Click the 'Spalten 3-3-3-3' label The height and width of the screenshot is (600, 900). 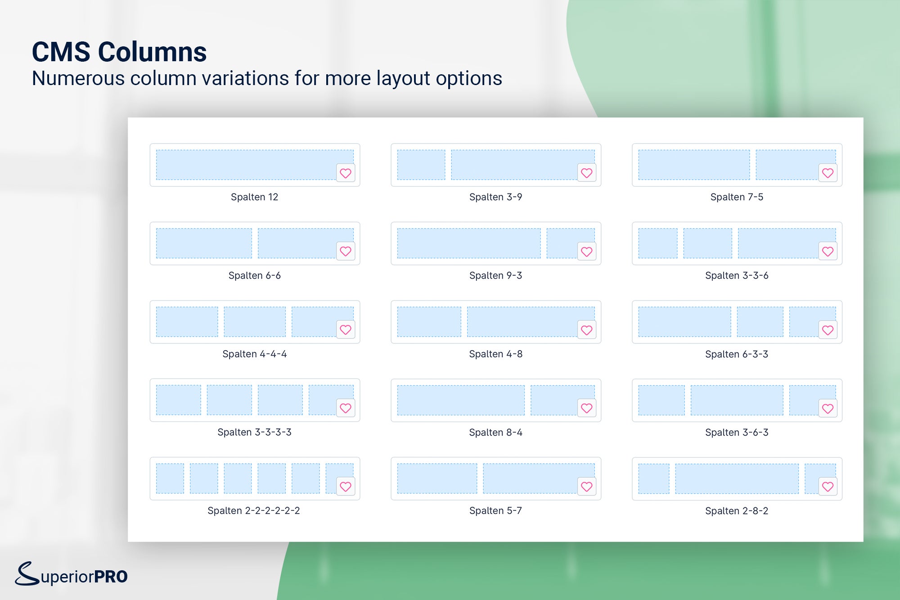coord(255,432)
